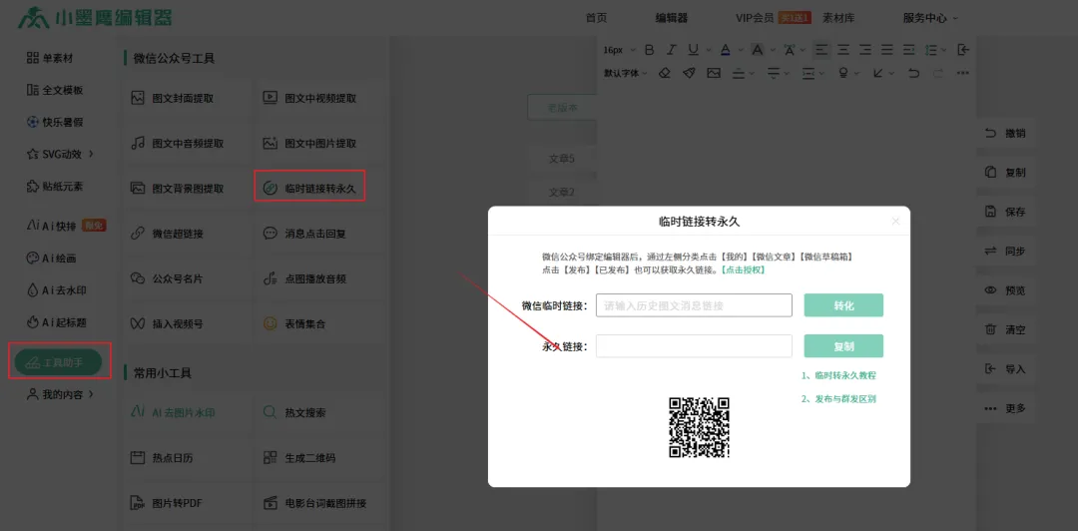Toggle italic formatting in editor toolbar
The width and height of the screenshot is (1078, 531).
click(x=672, y=50)
